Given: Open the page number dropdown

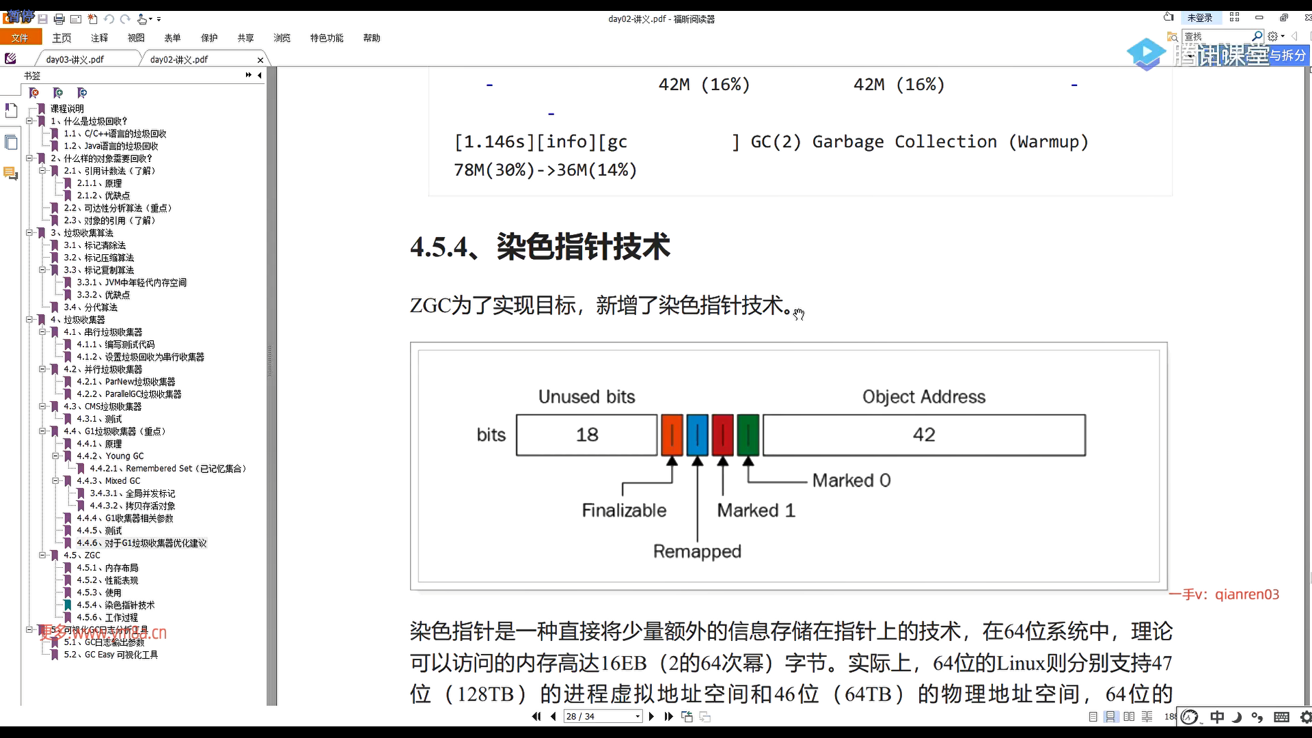Looking at the screenshot, I should click(x=638, y=716).
